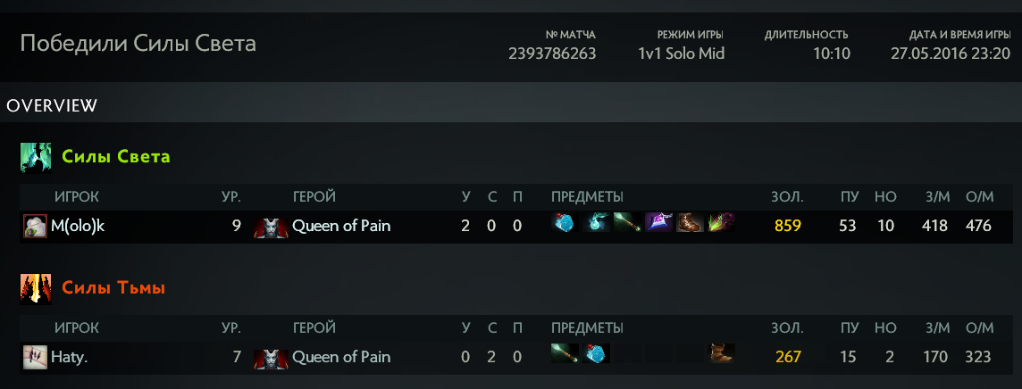Screen dimensions: 1022x389
Task: Click M(olo)k's Bottle item icon
Action: point(565,224)
